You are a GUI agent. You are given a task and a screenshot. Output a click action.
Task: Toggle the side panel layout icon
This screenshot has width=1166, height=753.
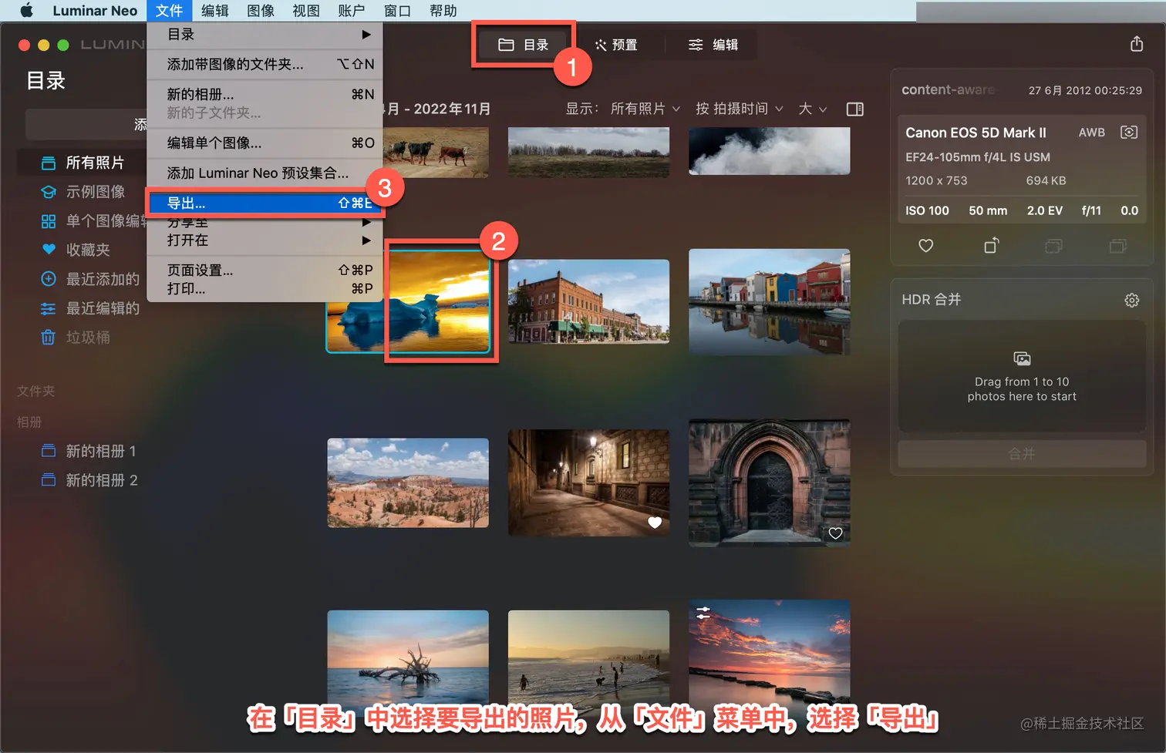[854, 109]
